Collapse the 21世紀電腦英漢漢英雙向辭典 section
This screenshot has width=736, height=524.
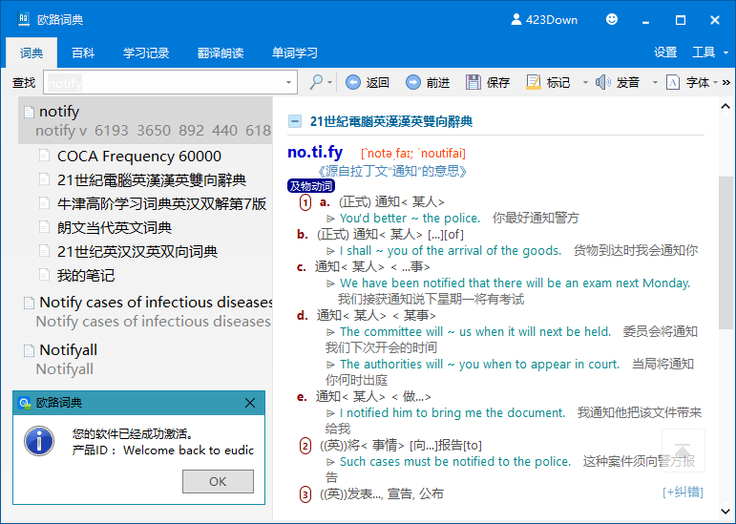click(295, 121)
